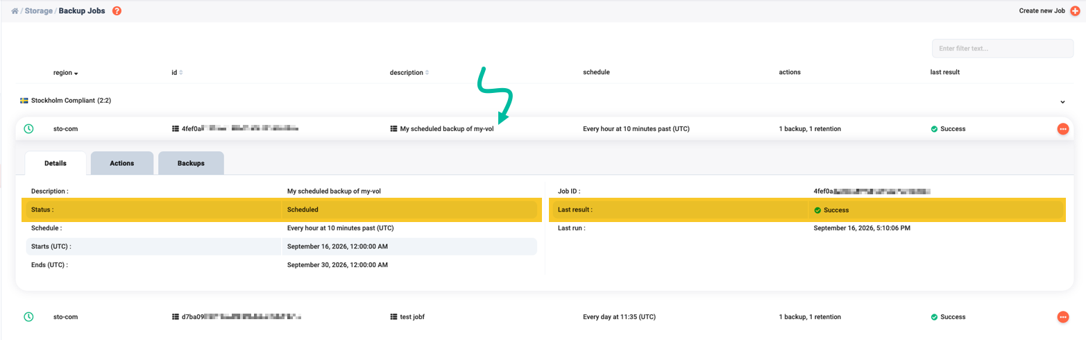Click the Job ID value in details

click(872, 190)
